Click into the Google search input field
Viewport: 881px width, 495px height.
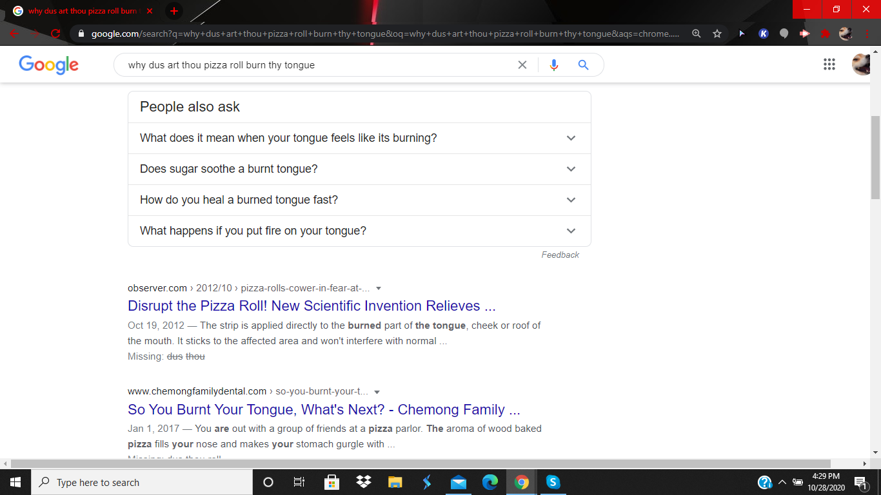tap(316, 65)
